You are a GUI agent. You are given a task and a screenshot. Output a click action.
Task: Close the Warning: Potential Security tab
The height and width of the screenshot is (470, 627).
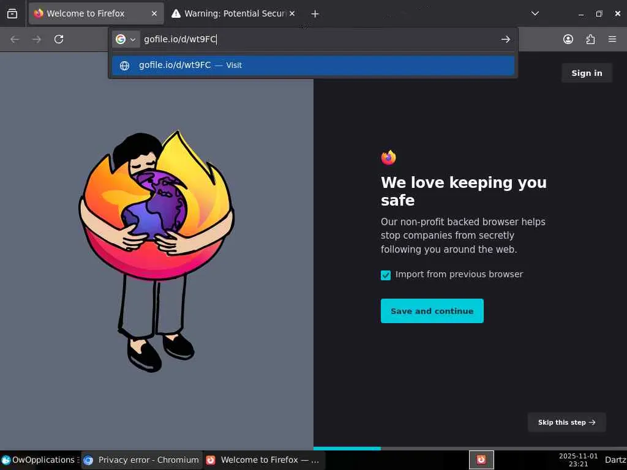tap(292, 13)
